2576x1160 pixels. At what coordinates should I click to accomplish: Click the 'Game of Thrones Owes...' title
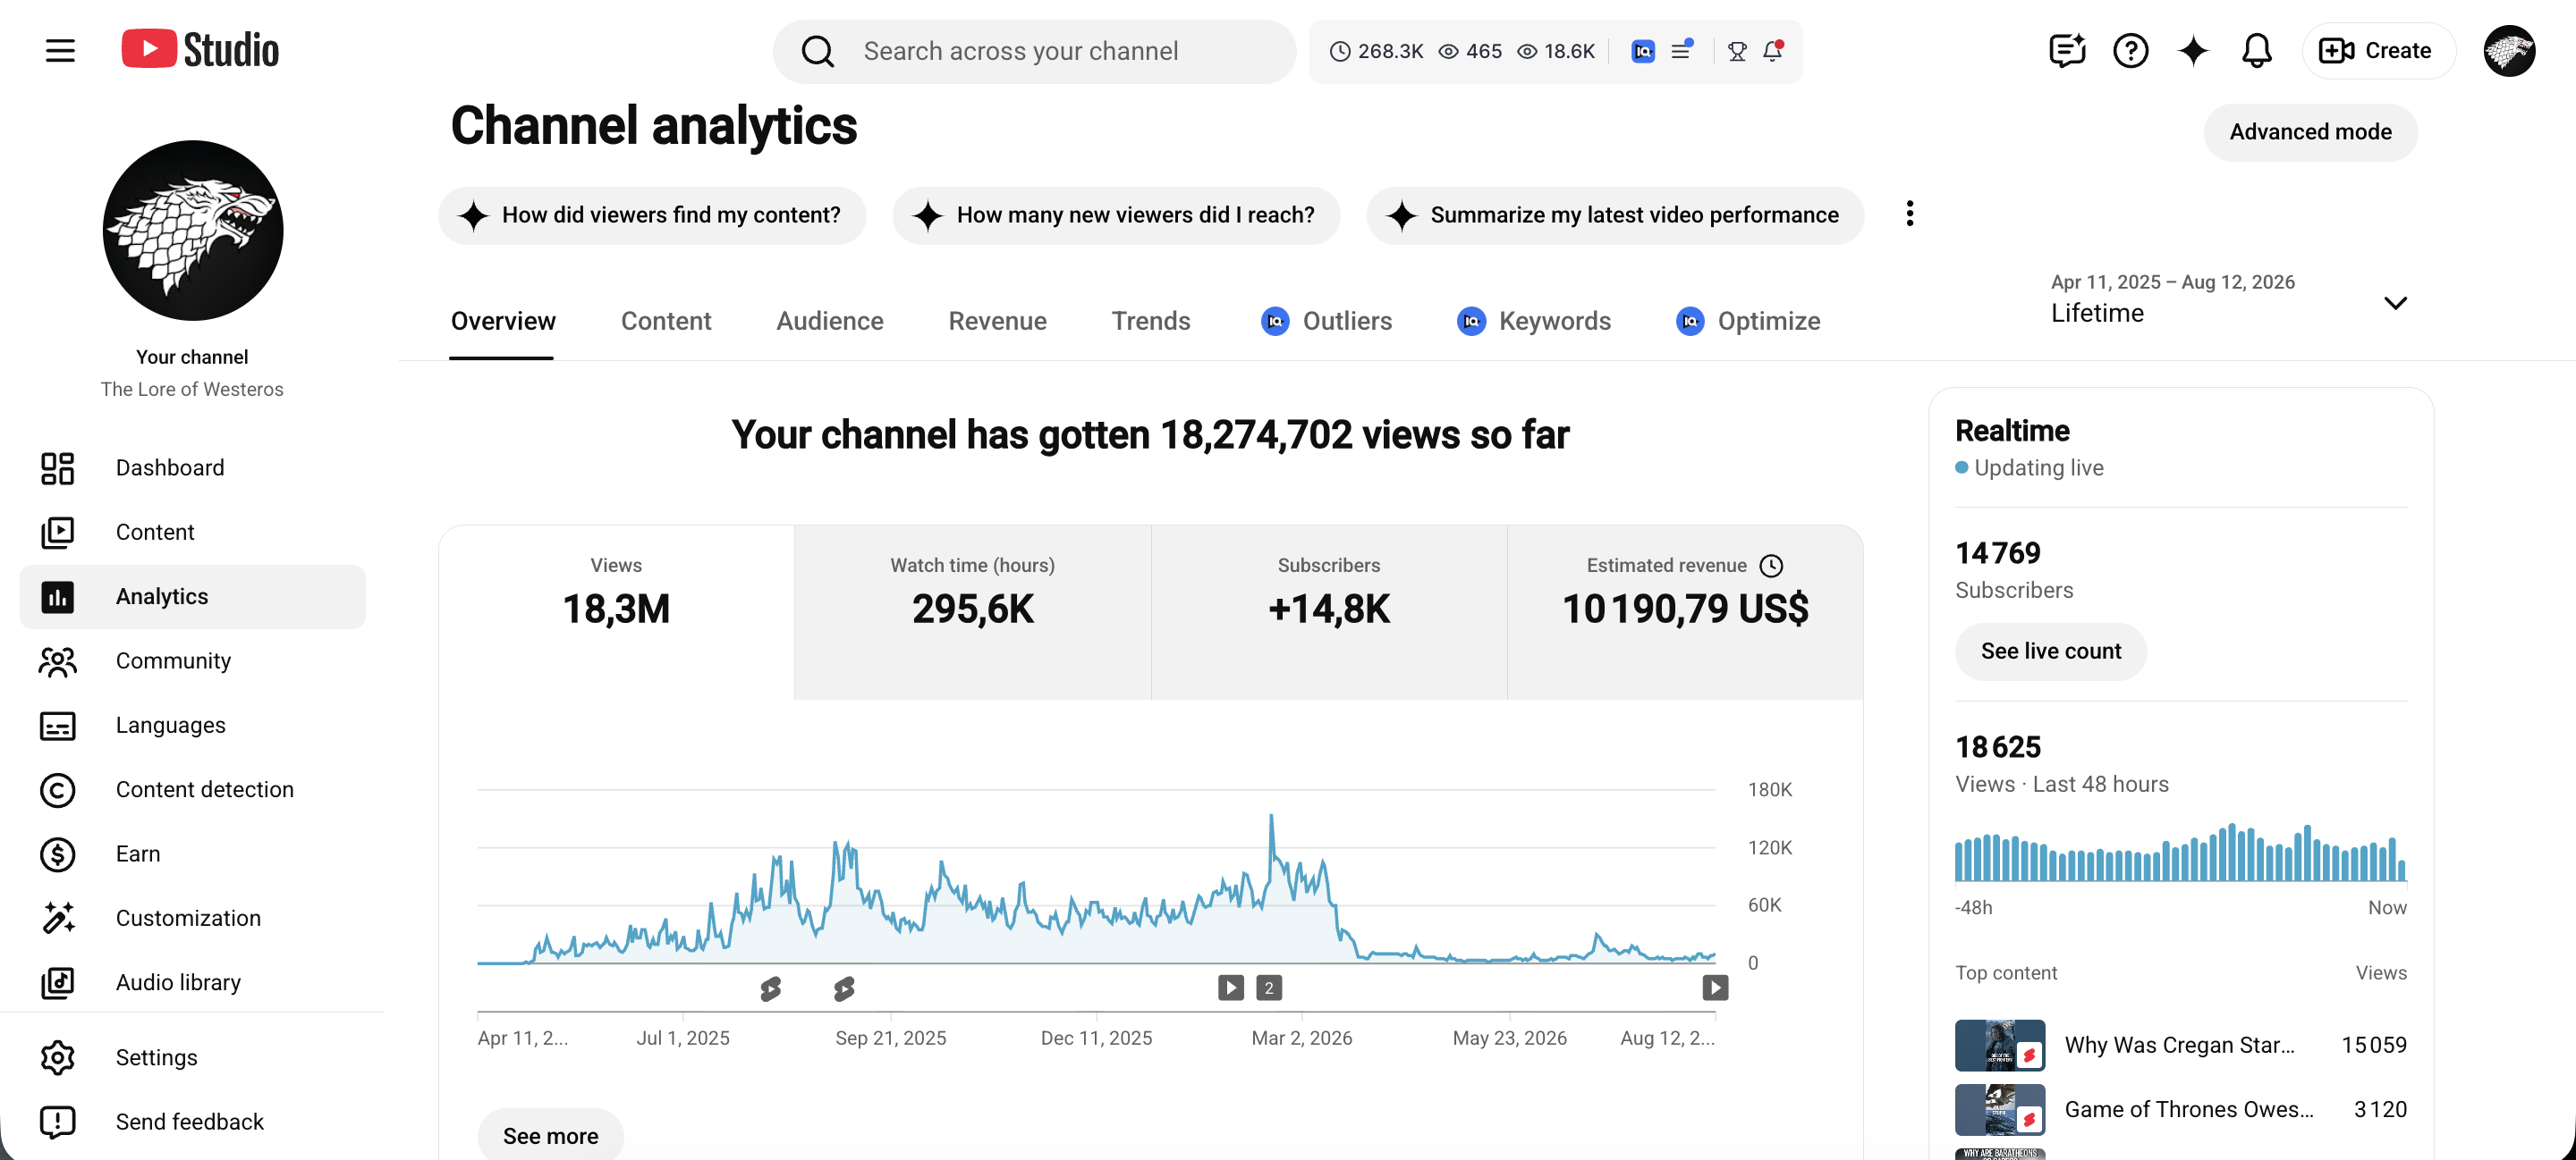click(x=2188, y=1109)
